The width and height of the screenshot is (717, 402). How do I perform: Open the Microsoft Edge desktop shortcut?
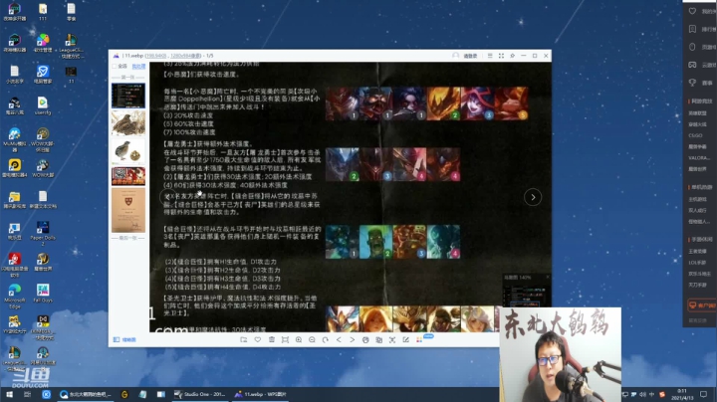click(x=15, y=296)
